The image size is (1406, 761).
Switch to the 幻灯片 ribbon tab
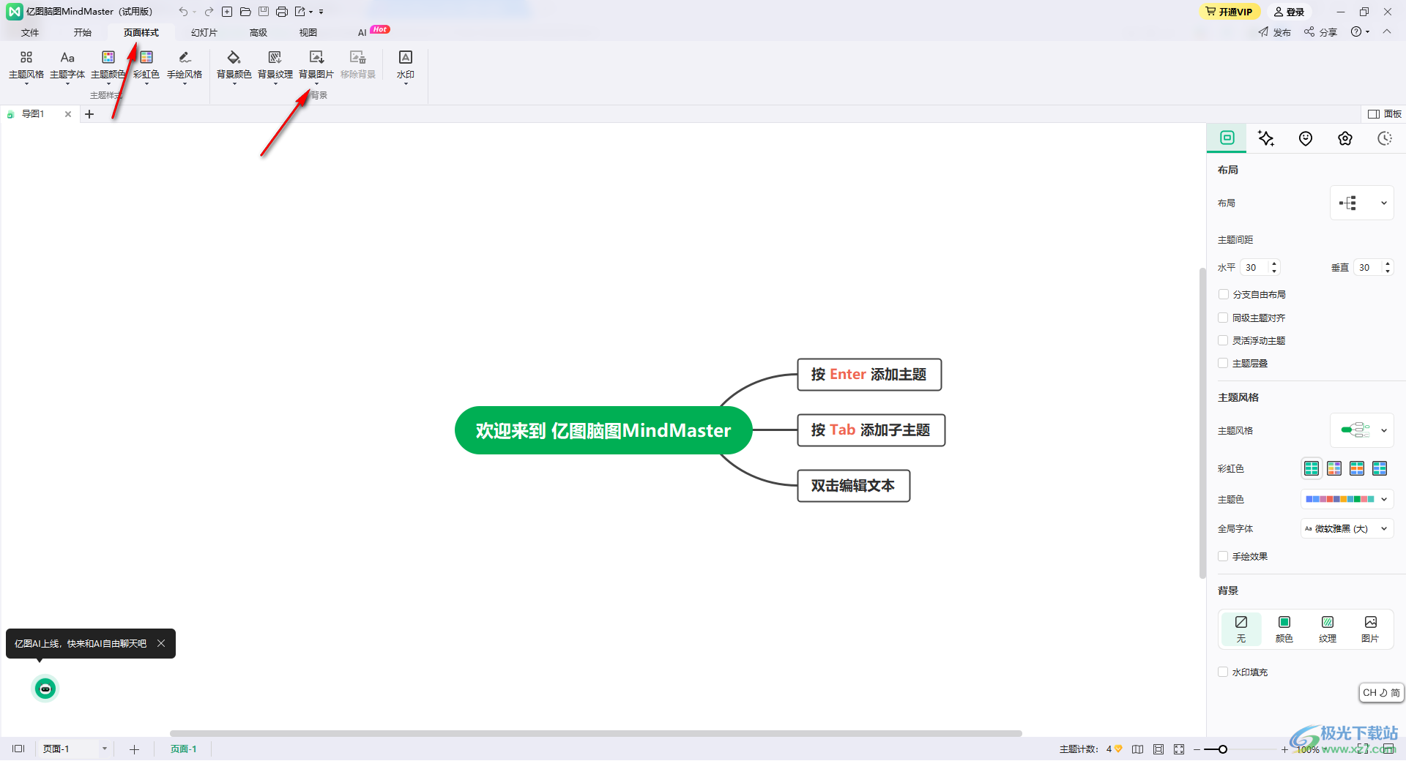tap(204, 32)
